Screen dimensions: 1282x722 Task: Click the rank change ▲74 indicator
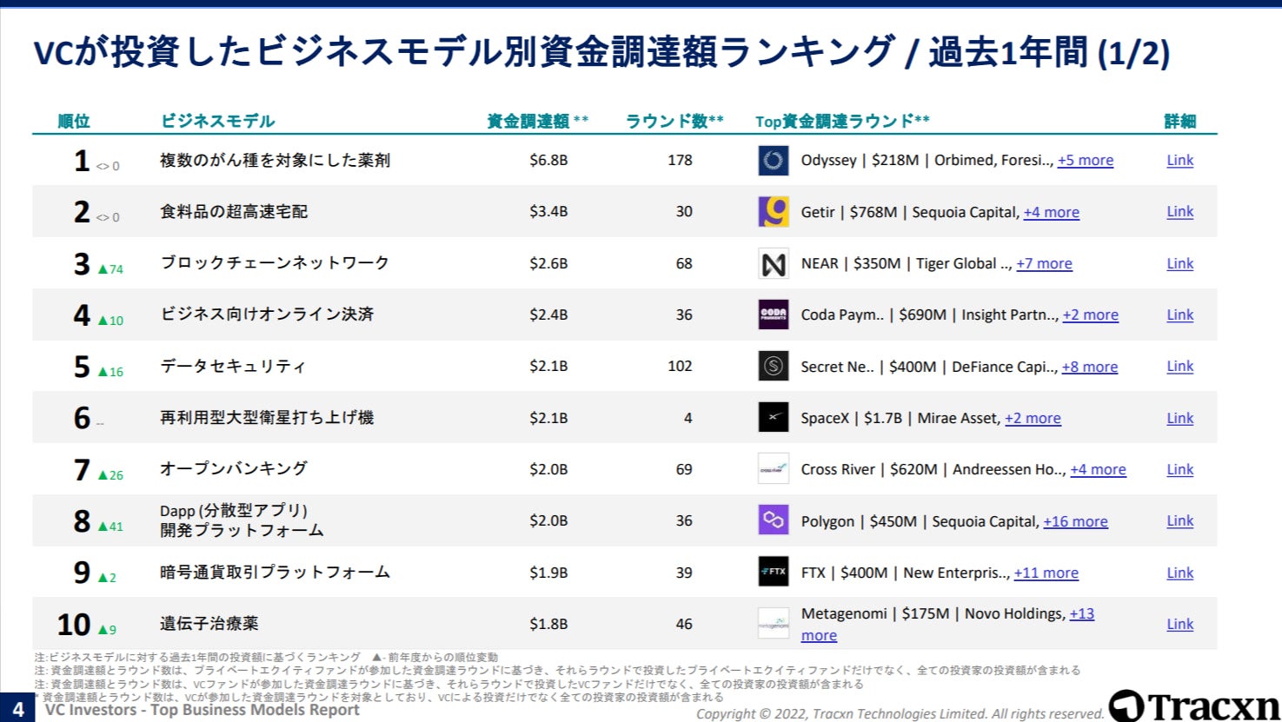pyautogui.click(x=110, y=269)
